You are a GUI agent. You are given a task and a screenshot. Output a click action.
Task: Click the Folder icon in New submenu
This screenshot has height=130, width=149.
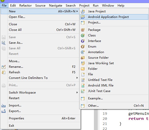click(83, 69)
